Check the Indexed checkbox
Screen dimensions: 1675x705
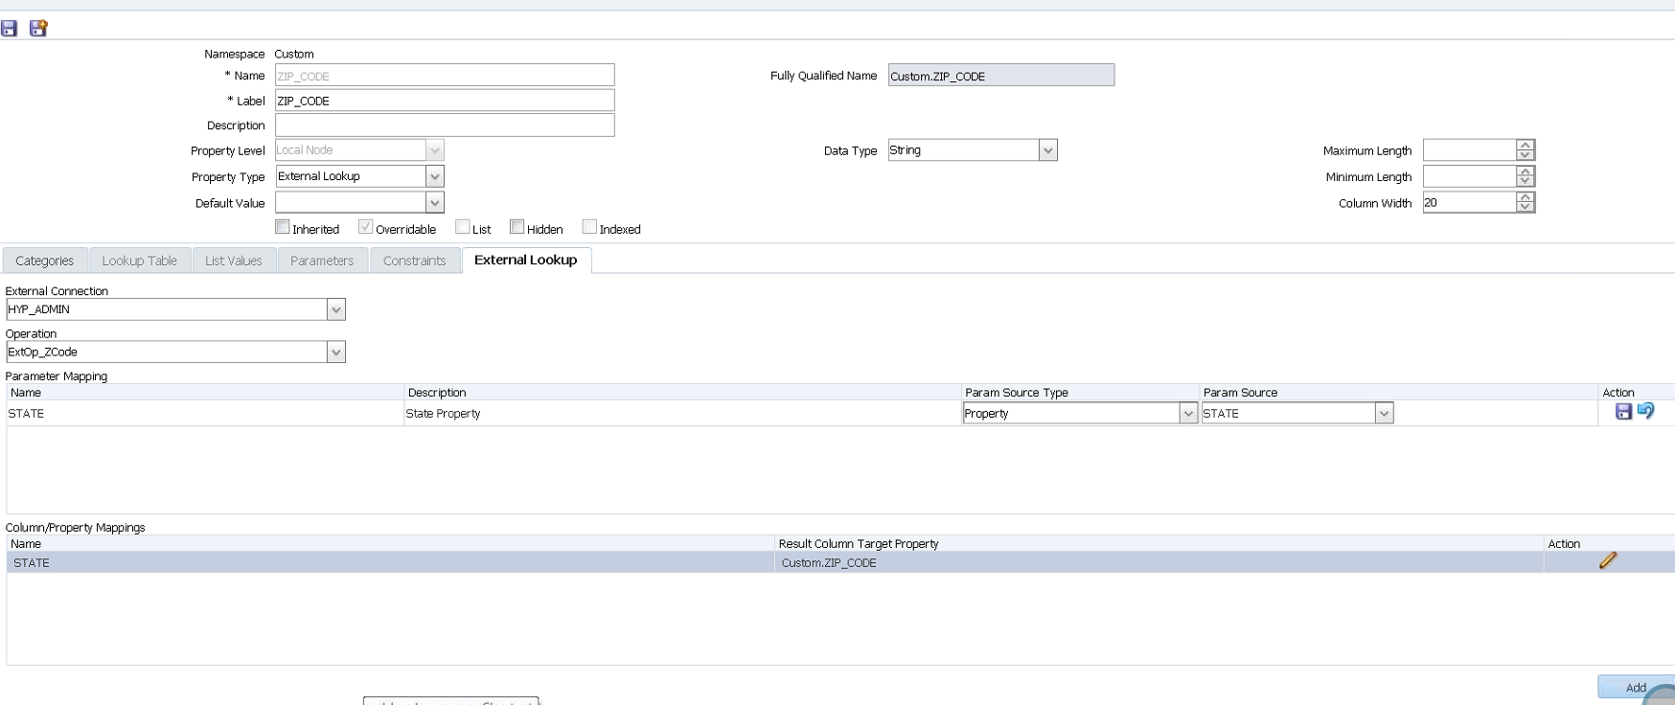pyautogui.click(x=589, y=227)
